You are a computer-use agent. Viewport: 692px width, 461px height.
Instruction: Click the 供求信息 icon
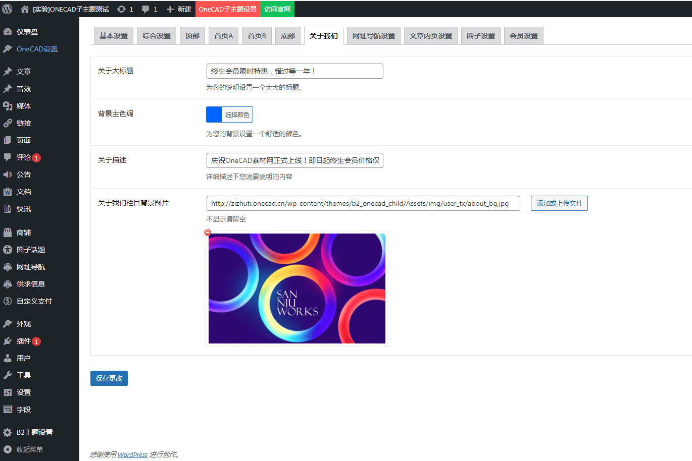(8, 284)
